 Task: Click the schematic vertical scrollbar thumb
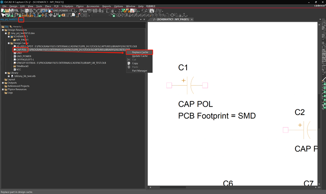pos(319,111)
